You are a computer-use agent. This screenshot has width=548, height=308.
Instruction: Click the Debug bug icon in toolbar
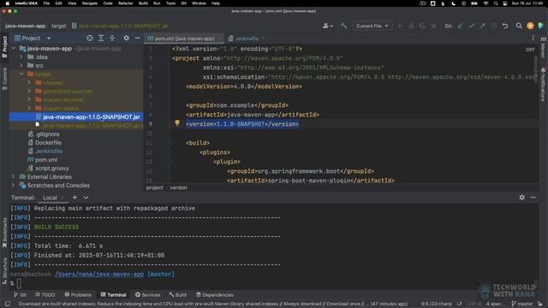411,26
